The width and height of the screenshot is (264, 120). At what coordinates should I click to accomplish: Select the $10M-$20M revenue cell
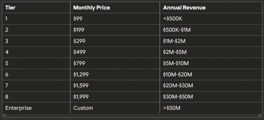pos(178,74)
